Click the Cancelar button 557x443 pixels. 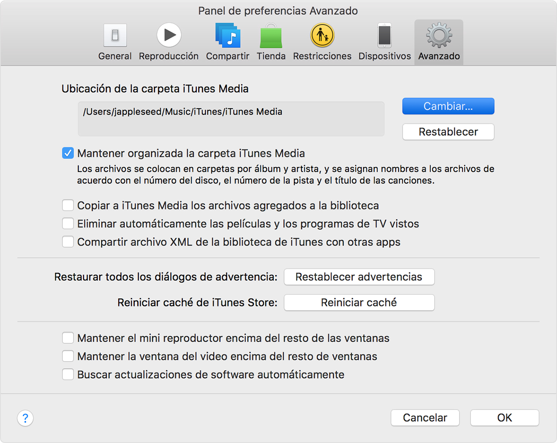[x=425, y=418]
